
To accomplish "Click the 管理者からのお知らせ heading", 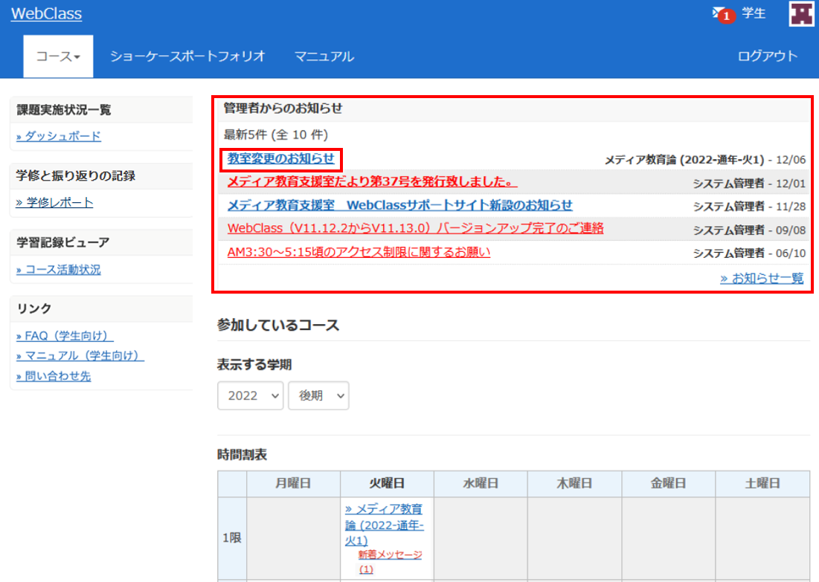I will click(283, 108).
